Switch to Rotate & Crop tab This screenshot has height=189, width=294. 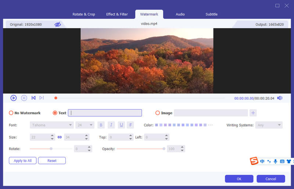[84, 14]
